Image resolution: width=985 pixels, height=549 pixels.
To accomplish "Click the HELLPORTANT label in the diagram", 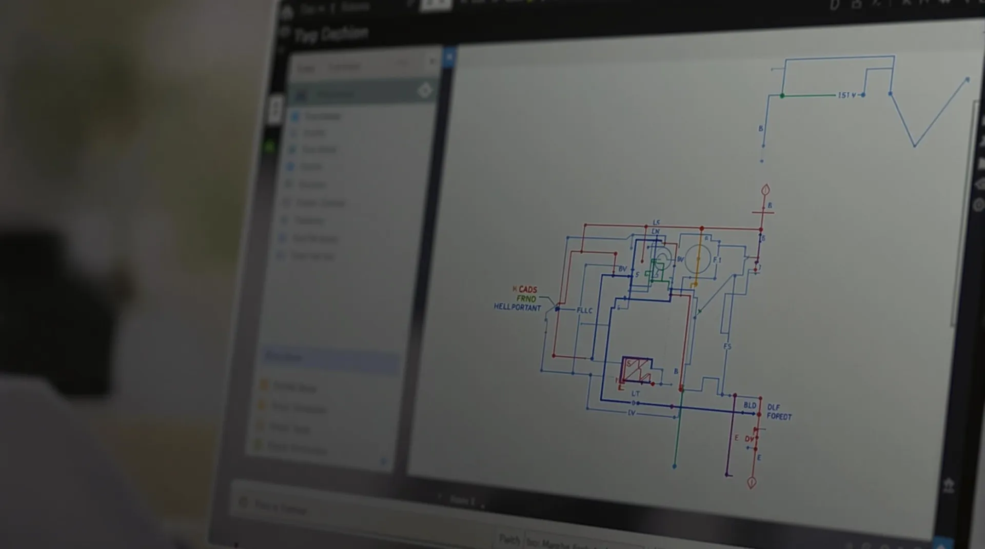I will point(517,308).
